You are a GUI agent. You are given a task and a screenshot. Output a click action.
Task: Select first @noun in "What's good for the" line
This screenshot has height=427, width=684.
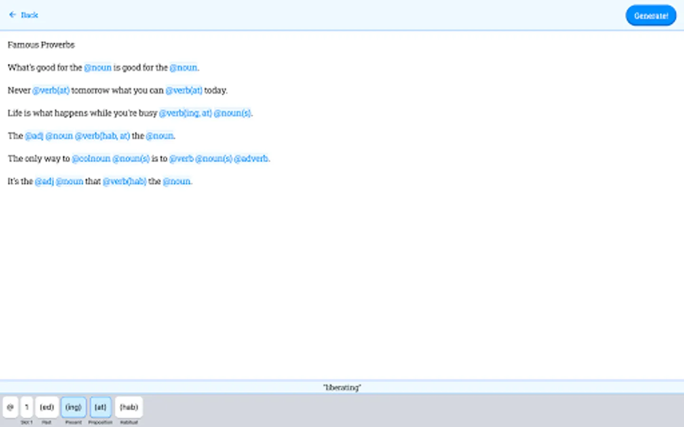[98, 67]
